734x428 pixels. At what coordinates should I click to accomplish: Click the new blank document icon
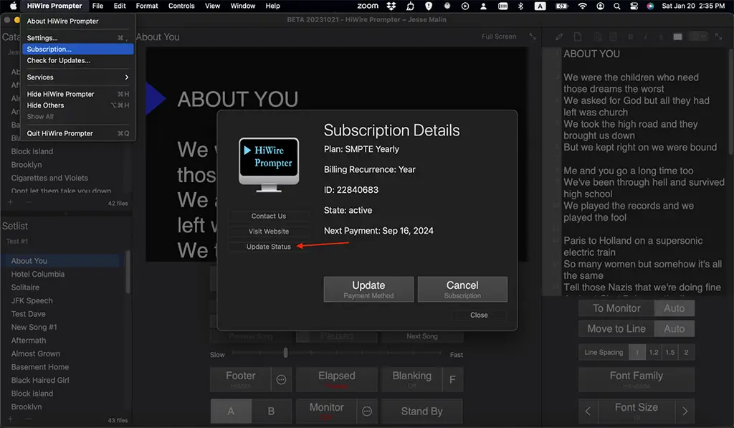coord(578,37)
